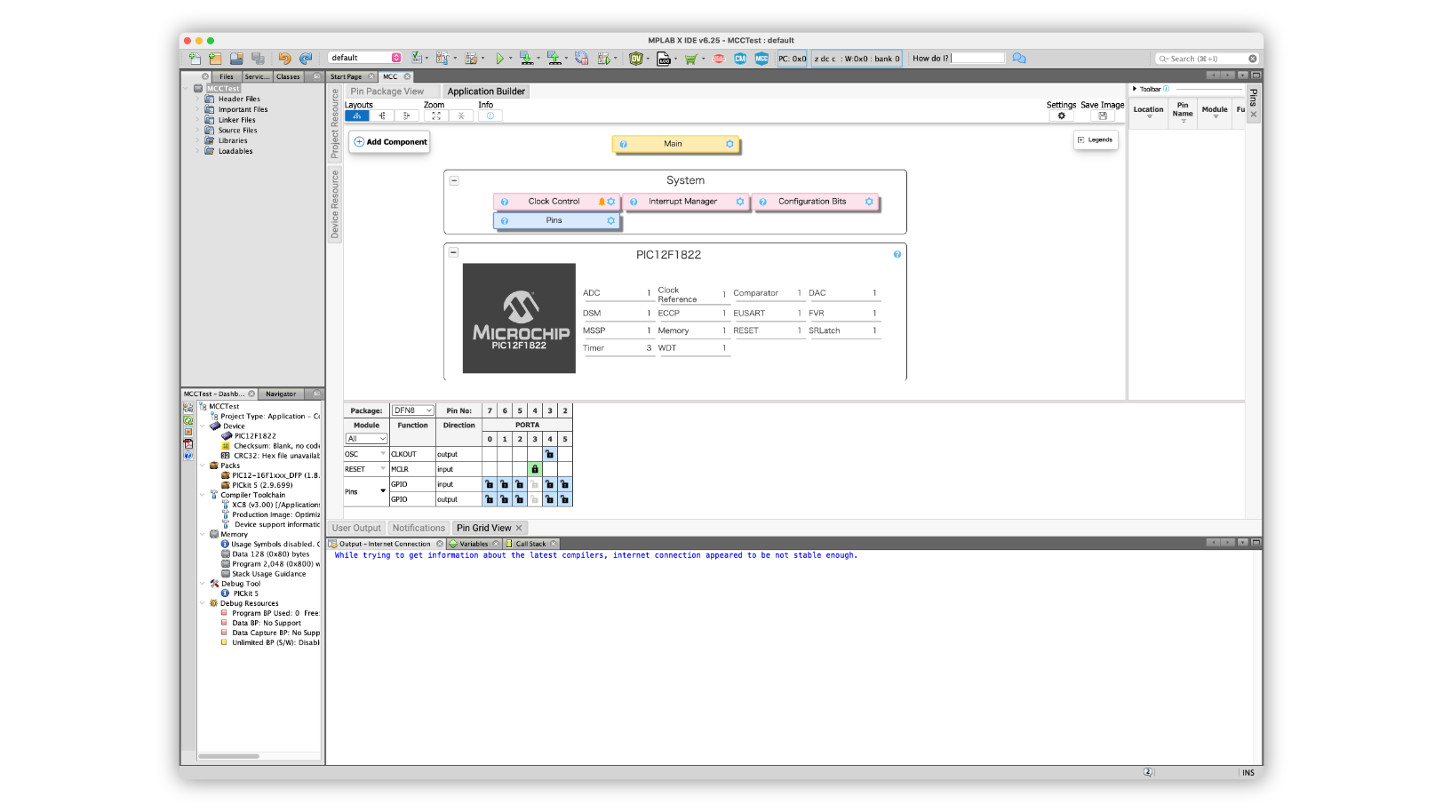Toggle the green MCLR lock on PORTA 3
Viewport: 1443px width, 812px height.
[x=535, y=469]
